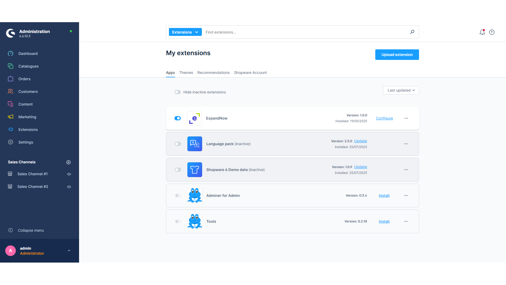Click 'Version: 0.2.18' text
The height and width of the screenshot is (285, 506).
(356, 221)
